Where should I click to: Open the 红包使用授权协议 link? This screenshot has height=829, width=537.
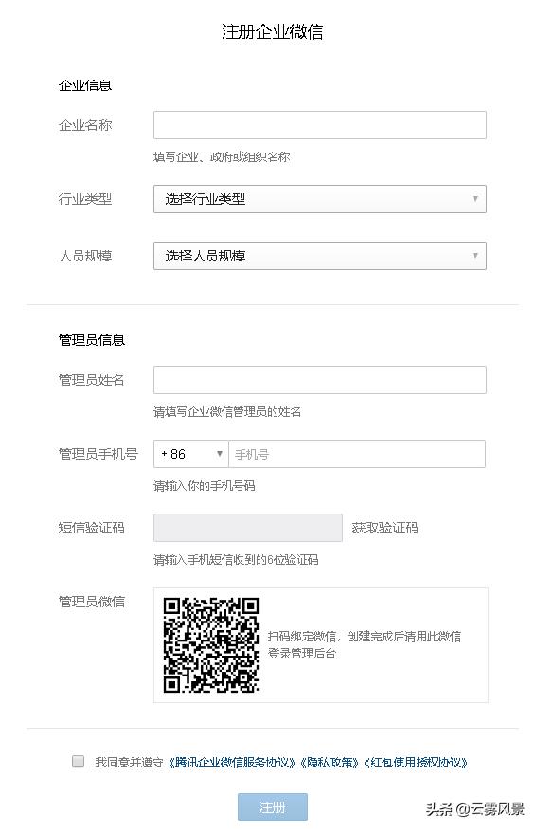pos(416,763)
